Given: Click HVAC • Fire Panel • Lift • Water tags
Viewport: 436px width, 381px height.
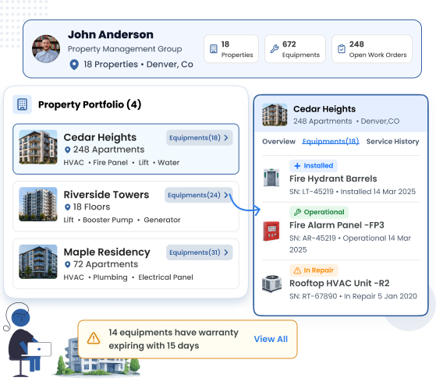Looking at the screenshot, I should coord(122,163).
